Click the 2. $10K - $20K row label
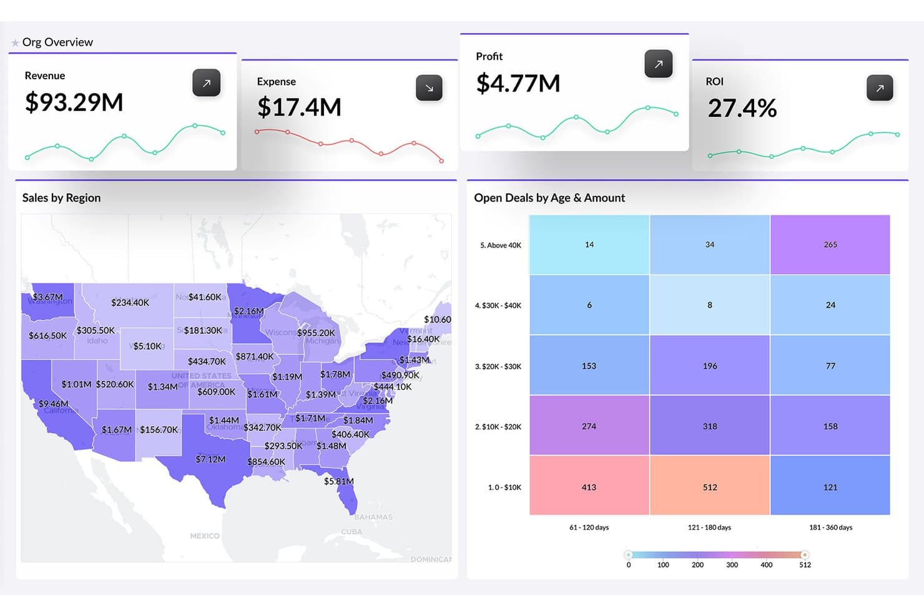This screenshot has width=924, height=616. 498,427
